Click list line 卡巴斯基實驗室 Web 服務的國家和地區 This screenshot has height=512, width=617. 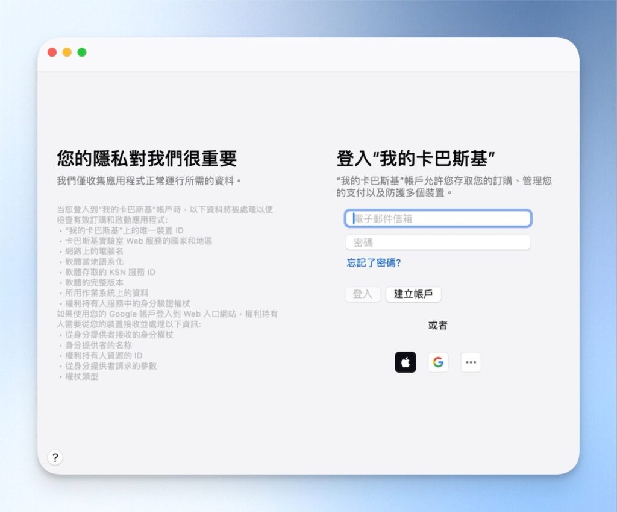tap(139, 241)
